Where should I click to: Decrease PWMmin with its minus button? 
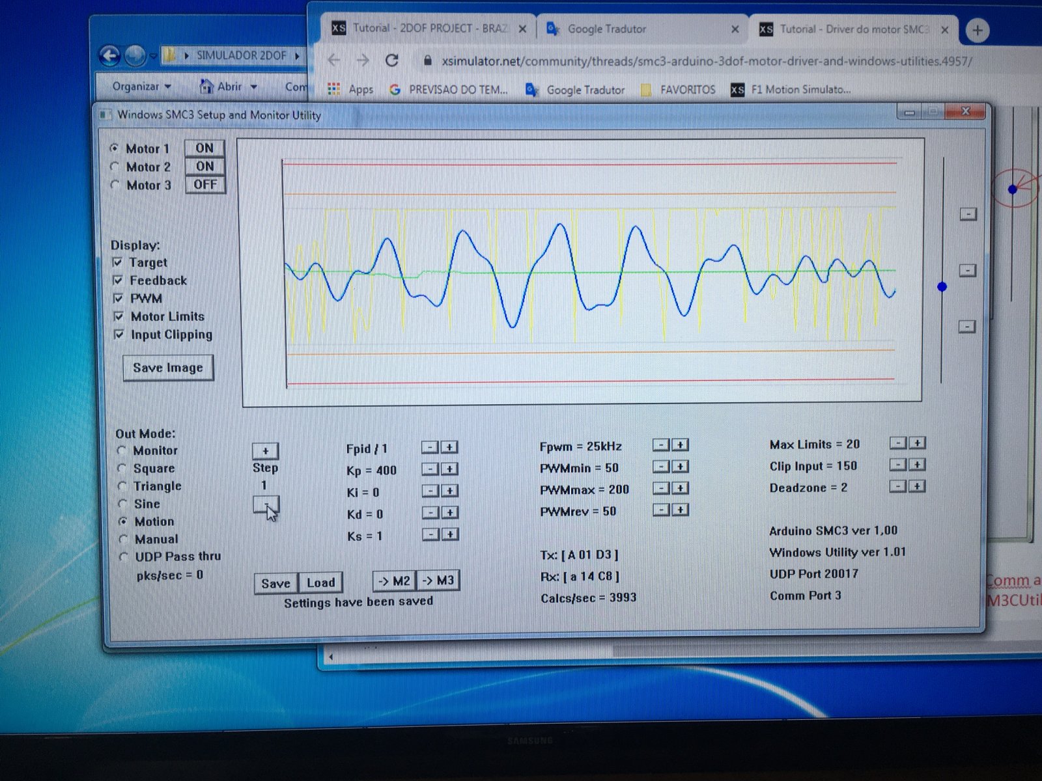pyautogui.click(x=661, y=467)
